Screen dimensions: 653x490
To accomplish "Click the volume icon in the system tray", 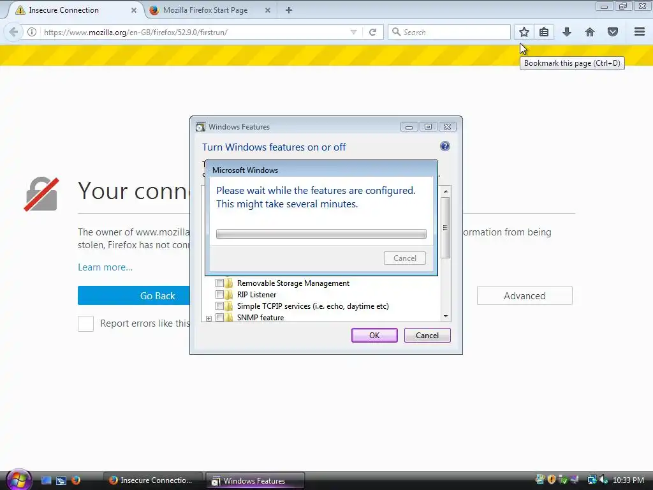I will [605, 480].
